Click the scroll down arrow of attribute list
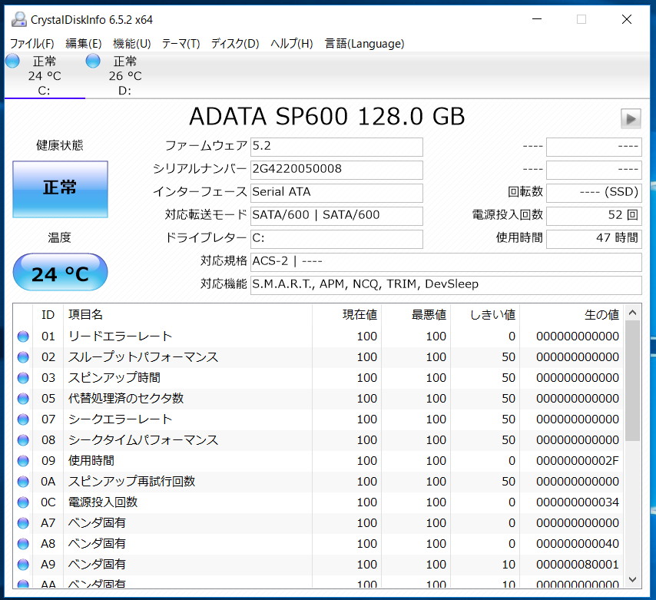The height and width of the screenshot is (600, 656). click(x=633, y=579)
